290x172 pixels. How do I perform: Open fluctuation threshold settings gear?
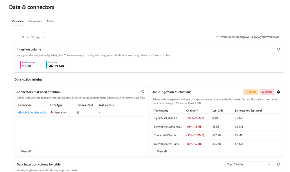pos(278,92)
